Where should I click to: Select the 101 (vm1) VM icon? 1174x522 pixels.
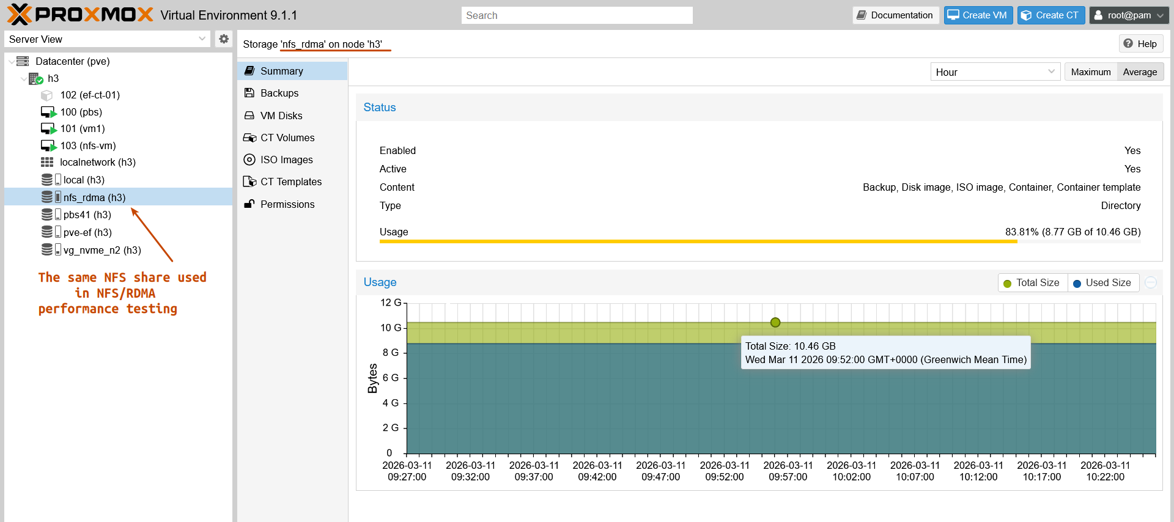pyautogui.click(x=48, y=128)
